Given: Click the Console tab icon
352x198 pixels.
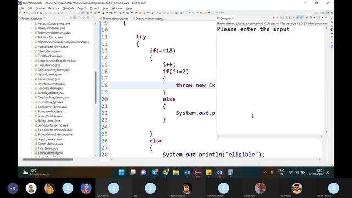Looking at the screenshot, I should point(218,18).
